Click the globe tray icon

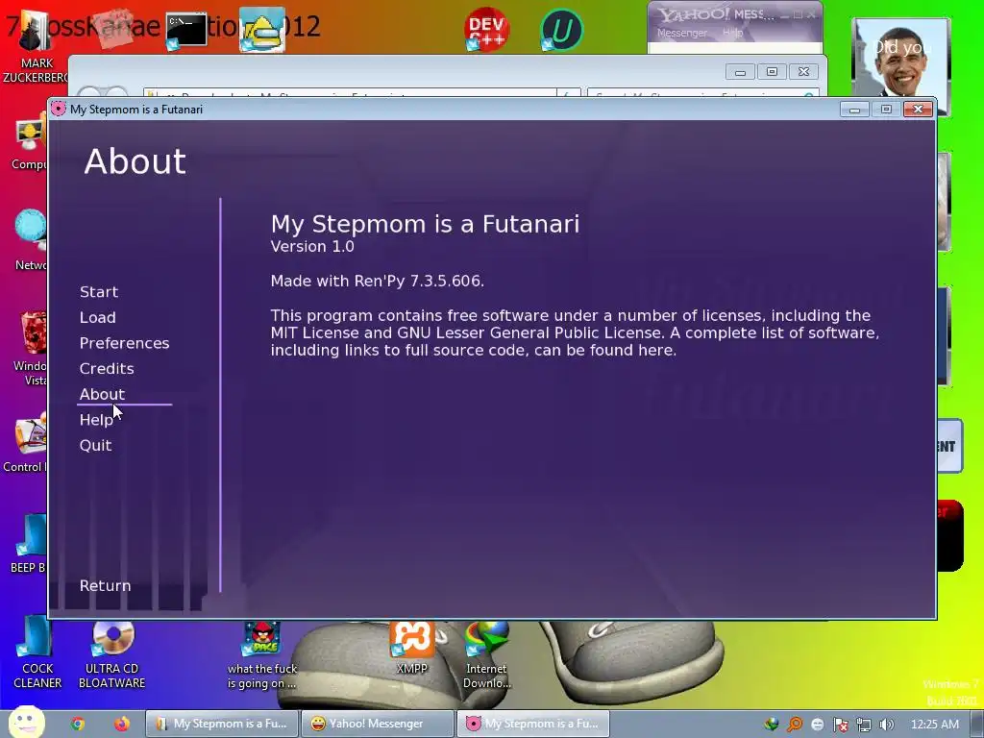pos(772,725)
